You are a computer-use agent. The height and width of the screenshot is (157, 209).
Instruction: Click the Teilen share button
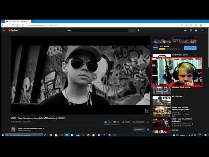pyautogui.click(x=126, y=122)
